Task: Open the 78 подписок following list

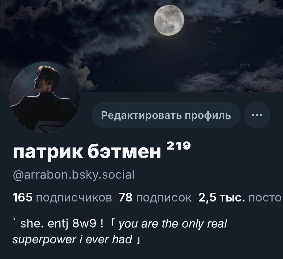Action: pos(155,198)
